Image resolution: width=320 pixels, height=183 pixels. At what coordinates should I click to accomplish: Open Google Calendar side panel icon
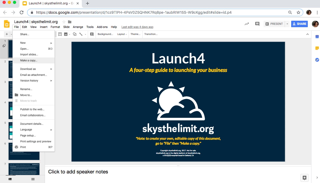[317, 36]
